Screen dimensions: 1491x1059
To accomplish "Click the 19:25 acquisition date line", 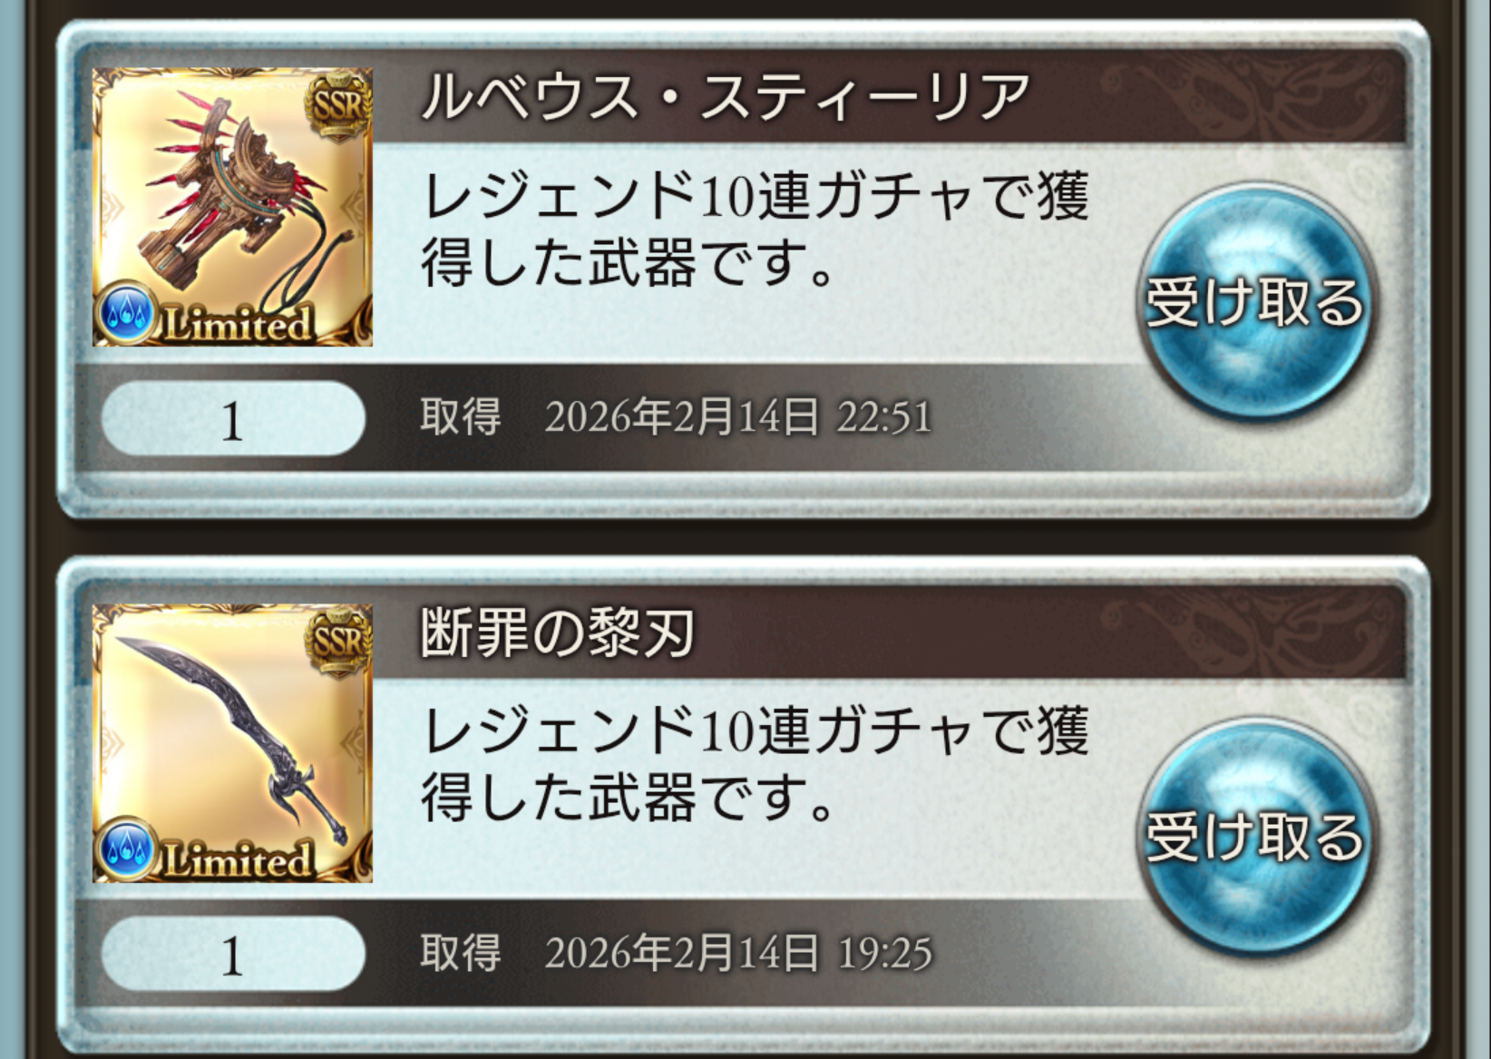I will click(676, 953).
